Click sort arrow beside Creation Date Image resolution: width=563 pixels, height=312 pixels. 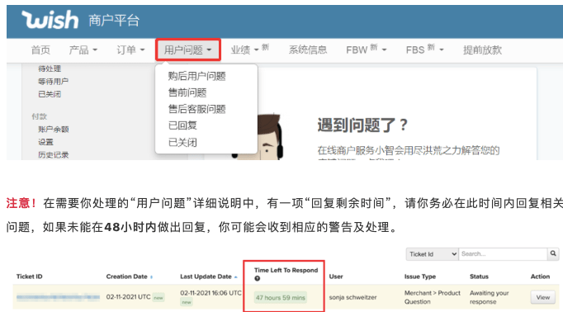pos(152,277)
